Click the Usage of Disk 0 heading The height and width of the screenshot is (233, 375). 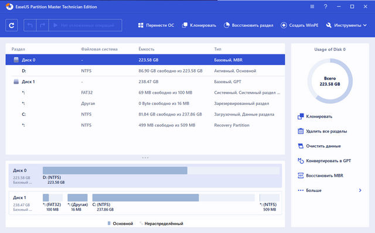tap(330, 49)
